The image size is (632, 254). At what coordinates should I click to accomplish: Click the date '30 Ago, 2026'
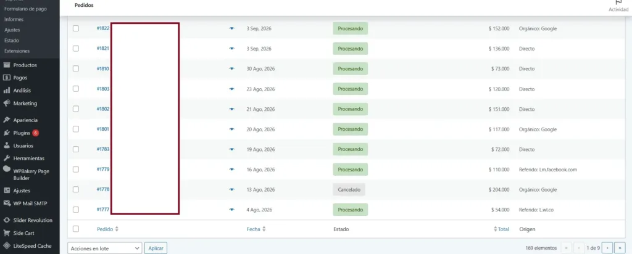(260, 69)
